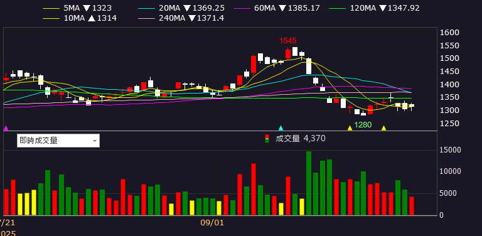Open the 即時成交量 dropdown
482x236 pixels.
point(58,141)
